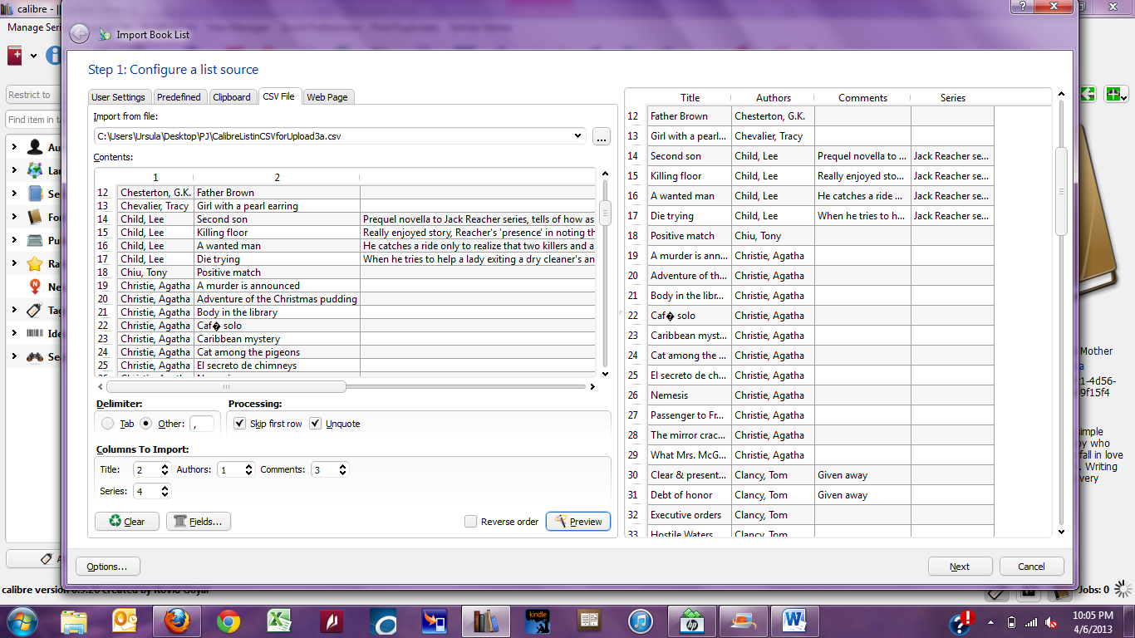
Task: Click the Tags label icon in sidebar
Action: [x=35, y=310]
